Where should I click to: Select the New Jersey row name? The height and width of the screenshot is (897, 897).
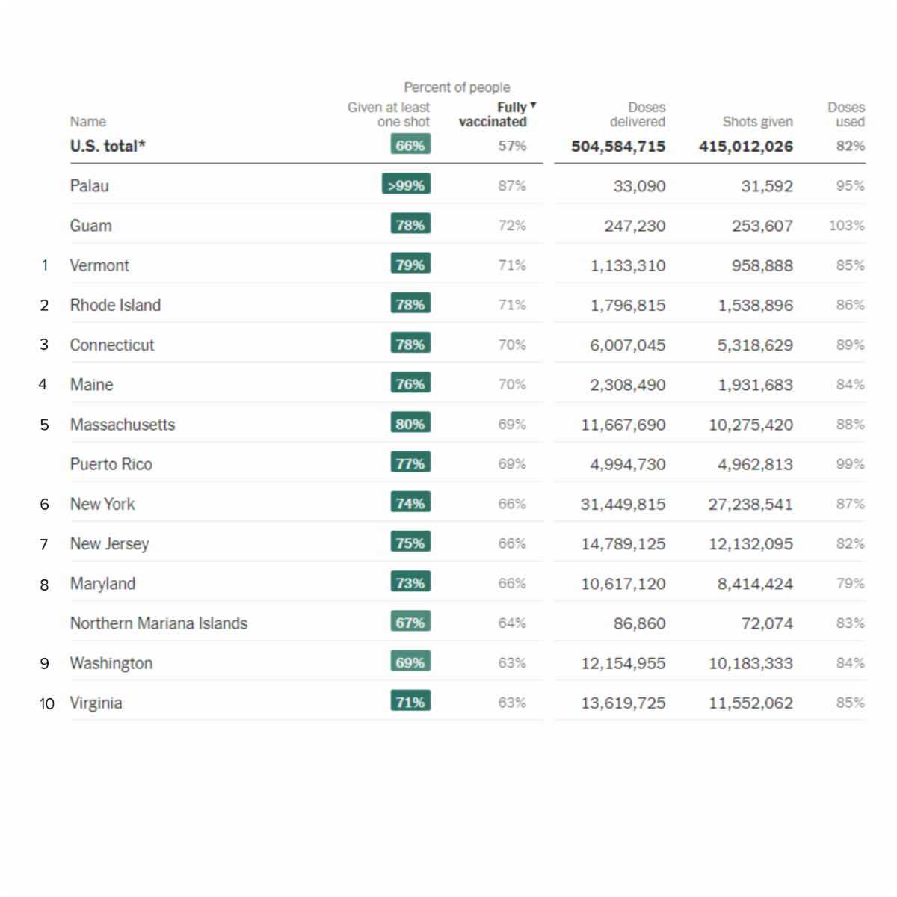(110, 543)
